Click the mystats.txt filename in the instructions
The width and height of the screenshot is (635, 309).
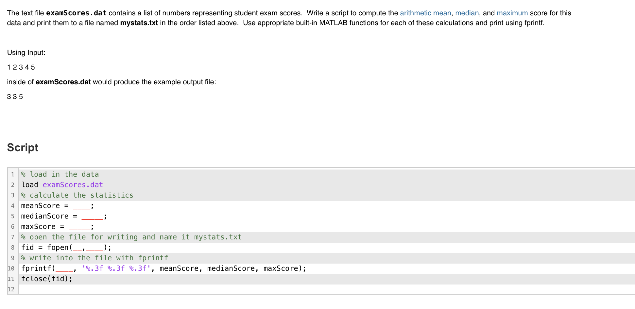click(x=139, y=23)
